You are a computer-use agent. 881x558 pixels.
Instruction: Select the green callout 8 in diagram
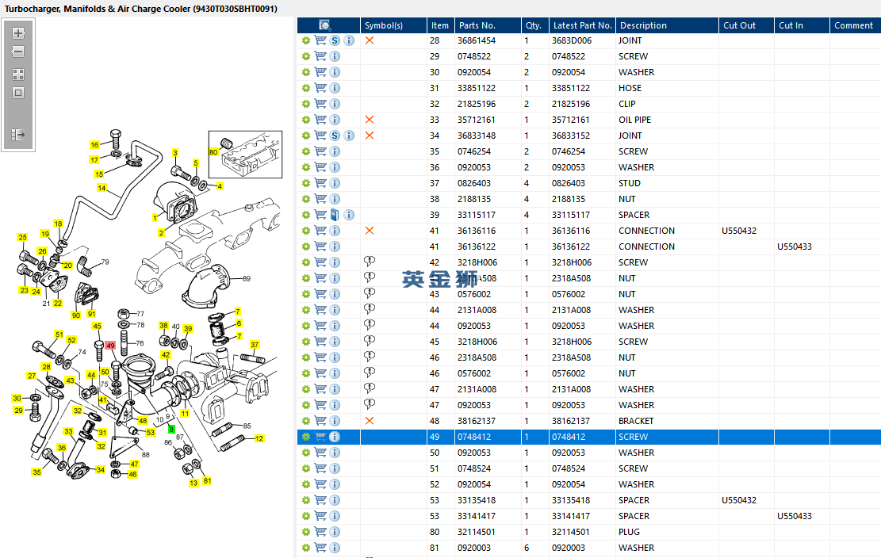(x=171, y=430)
